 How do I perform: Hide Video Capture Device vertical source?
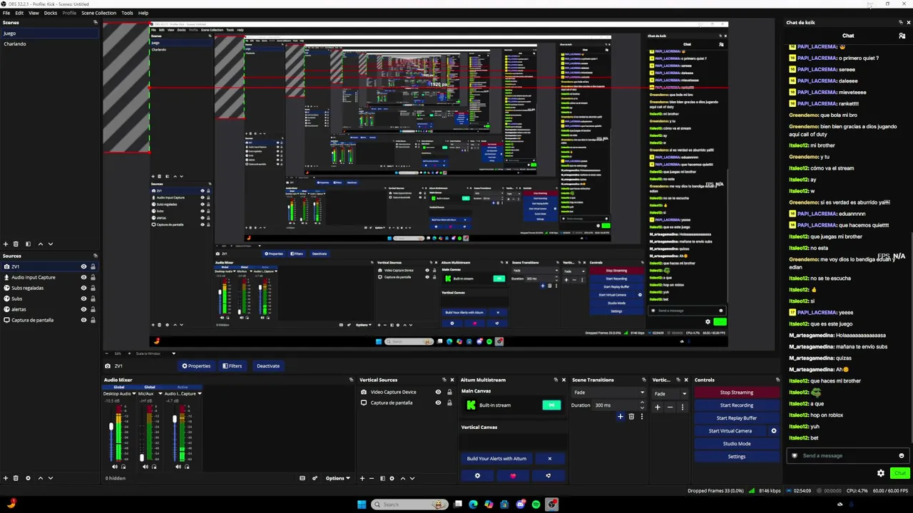438,392
